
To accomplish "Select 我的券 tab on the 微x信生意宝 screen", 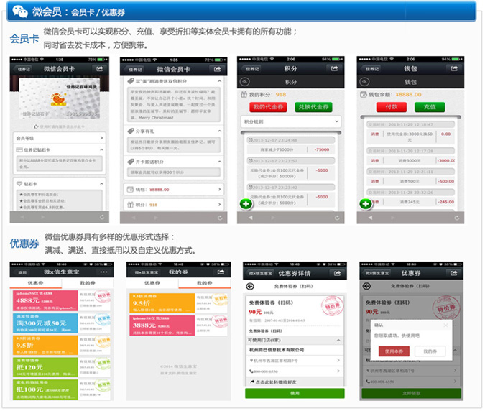I will (88, 282).
